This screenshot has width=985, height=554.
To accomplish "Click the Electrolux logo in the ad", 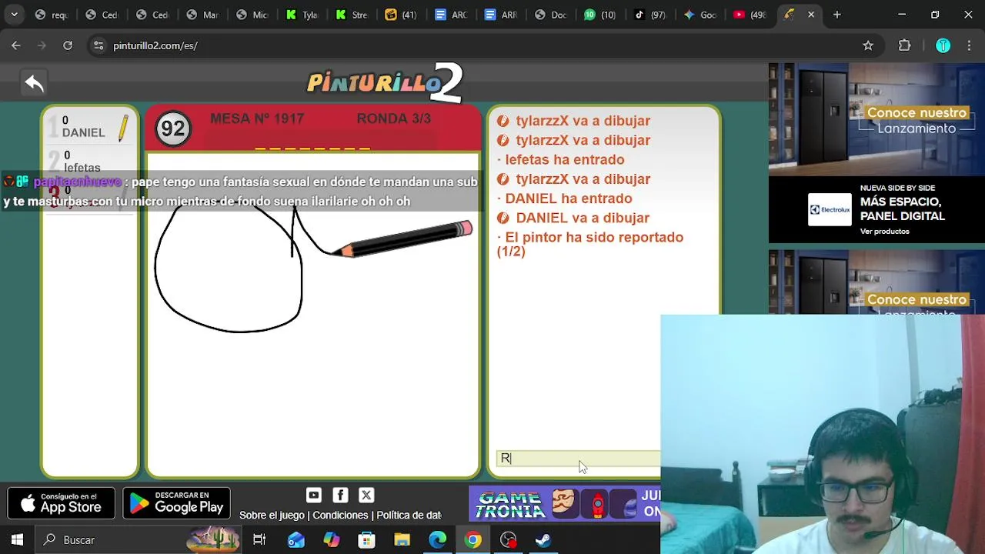I will click(830, 209).
